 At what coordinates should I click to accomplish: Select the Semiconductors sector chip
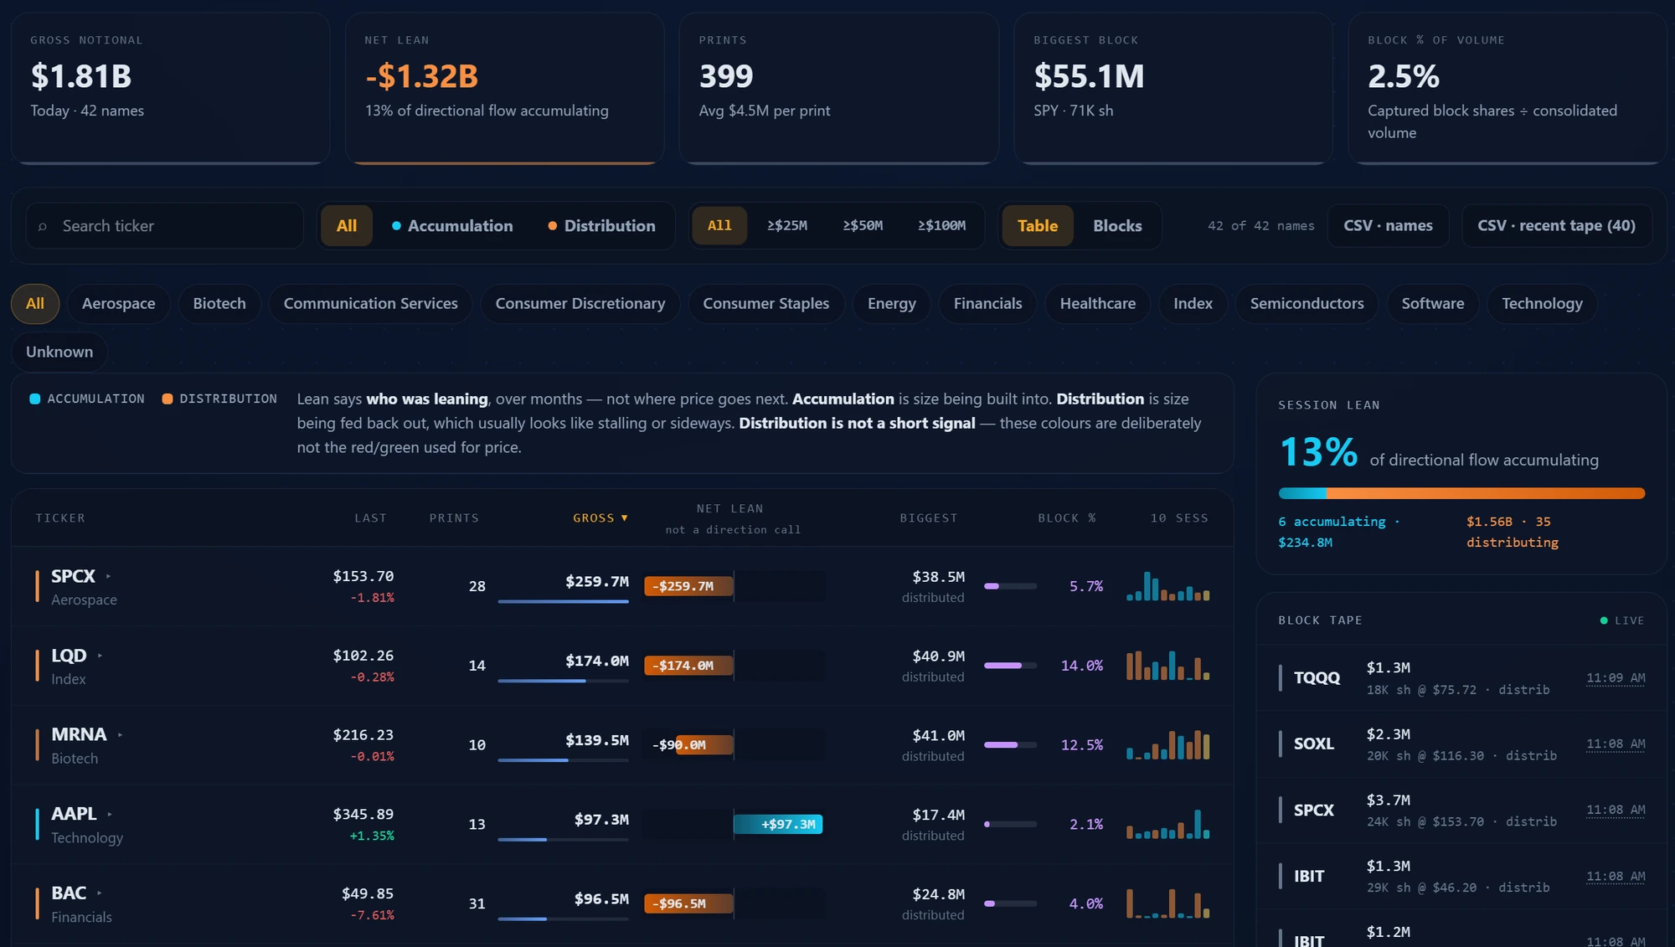1306,304
